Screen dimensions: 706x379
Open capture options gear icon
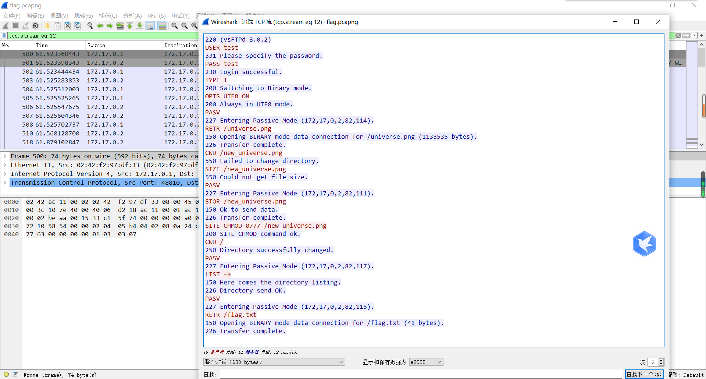pos(35,26)
